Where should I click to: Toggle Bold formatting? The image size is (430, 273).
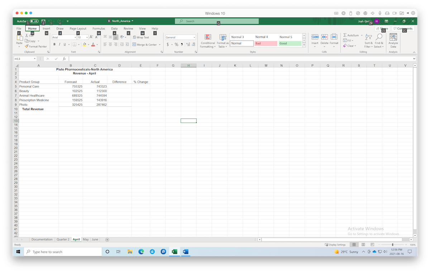[x=54, y=44]
